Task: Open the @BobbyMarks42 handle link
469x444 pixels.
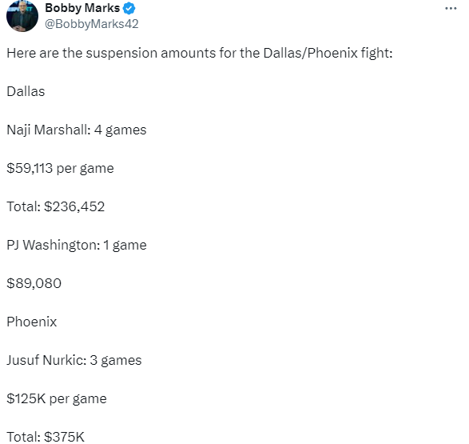Action: click(92, 24)
